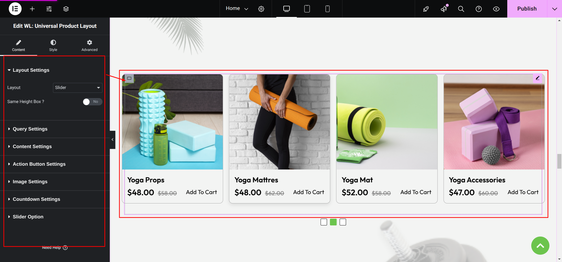The image size is (562, 262).
Task: Add Yoga Mattres to cart
Action: (309, 192)
